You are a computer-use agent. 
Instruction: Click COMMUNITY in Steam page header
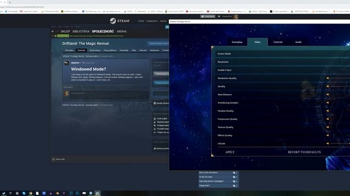pos(152,21)
